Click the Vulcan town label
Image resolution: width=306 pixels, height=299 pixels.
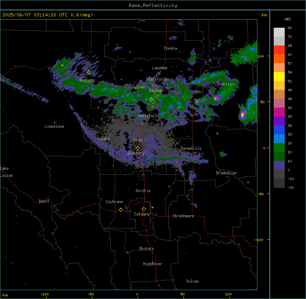[x=192, y=281]
